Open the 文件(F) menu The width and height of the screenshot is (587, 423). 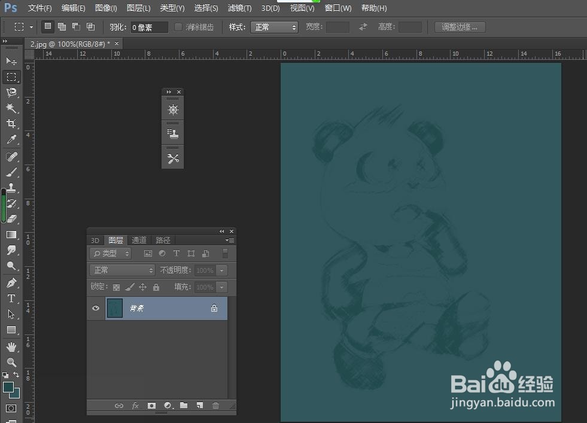click(x=39, y=8)
